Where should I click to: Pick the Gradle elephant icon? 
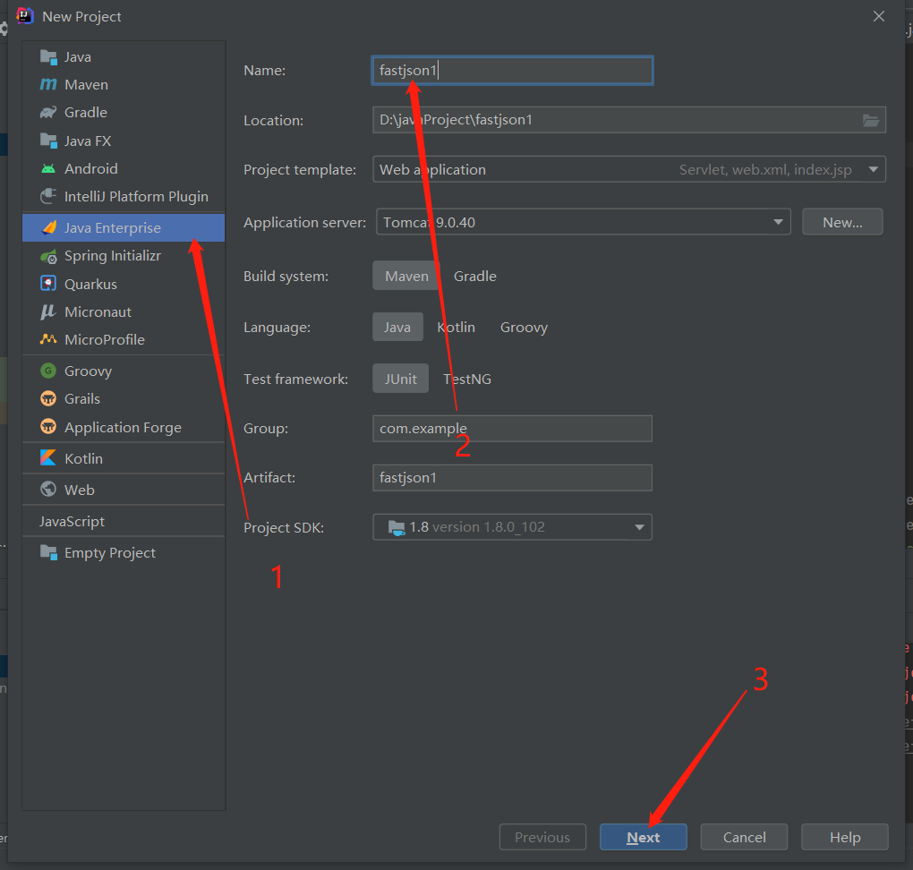coord(48,113)
